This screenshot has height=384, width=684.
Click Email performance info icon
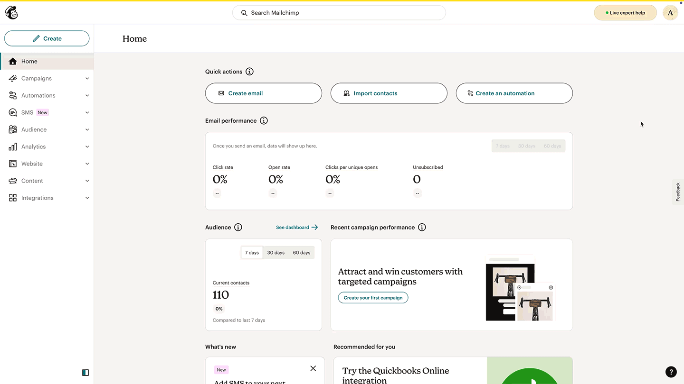pyautogui.click(x=264, y=121)
